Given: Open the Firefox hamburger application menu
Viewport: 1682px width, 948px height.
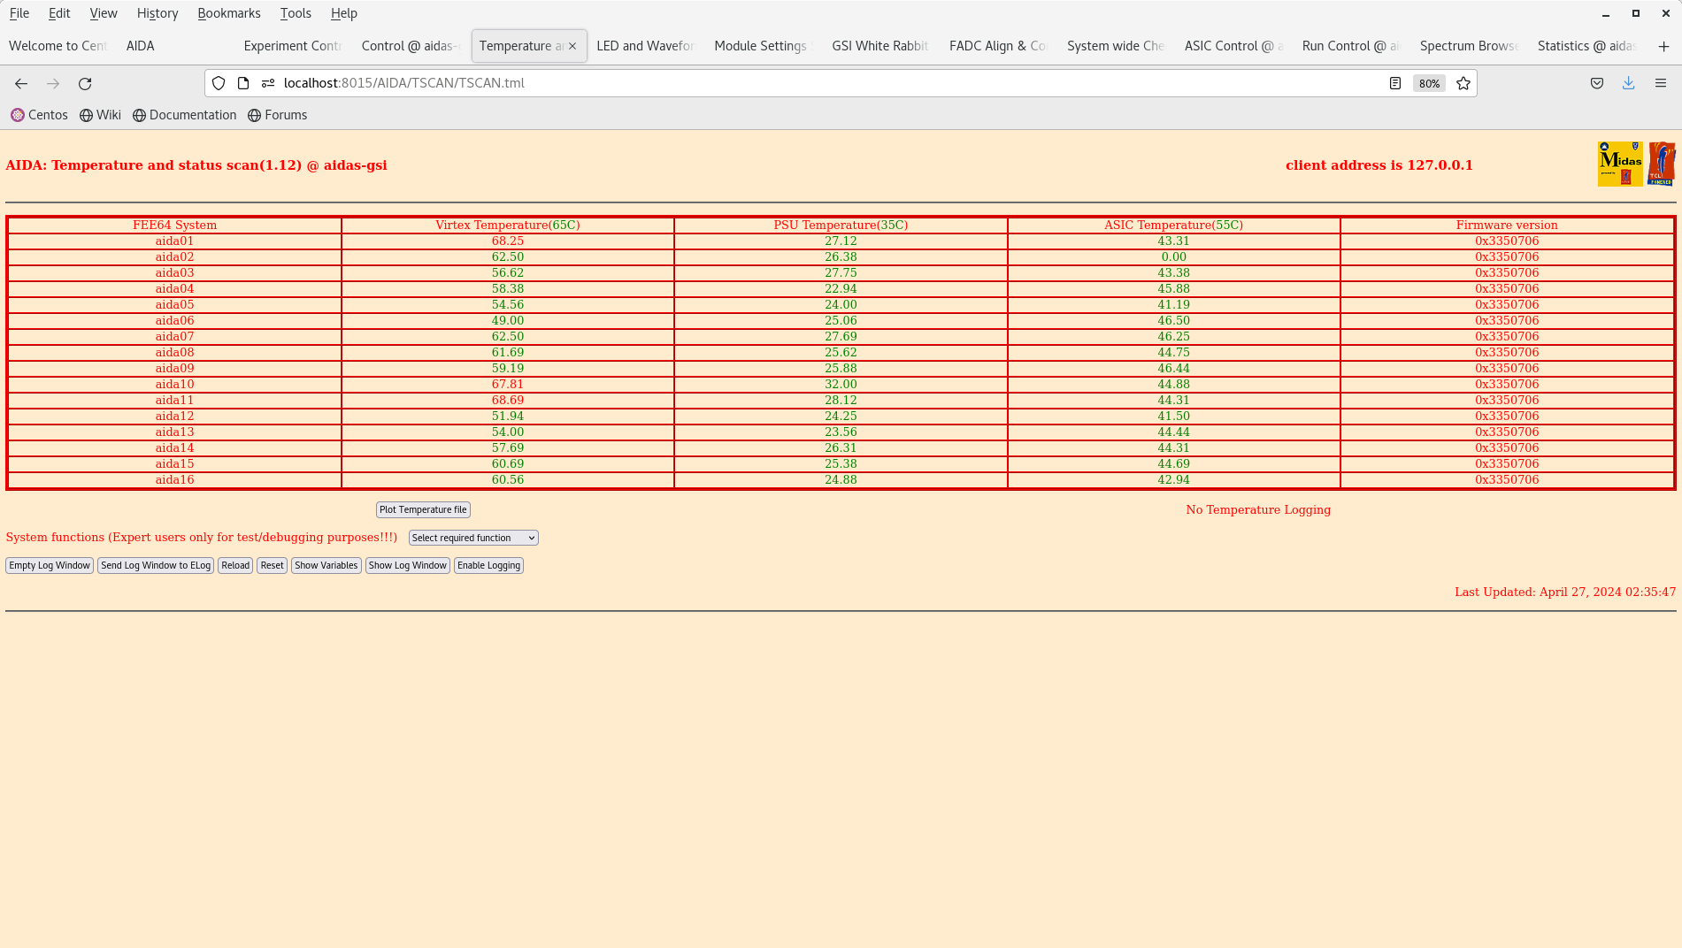Looking at the screenshot, I should 1661,83.
